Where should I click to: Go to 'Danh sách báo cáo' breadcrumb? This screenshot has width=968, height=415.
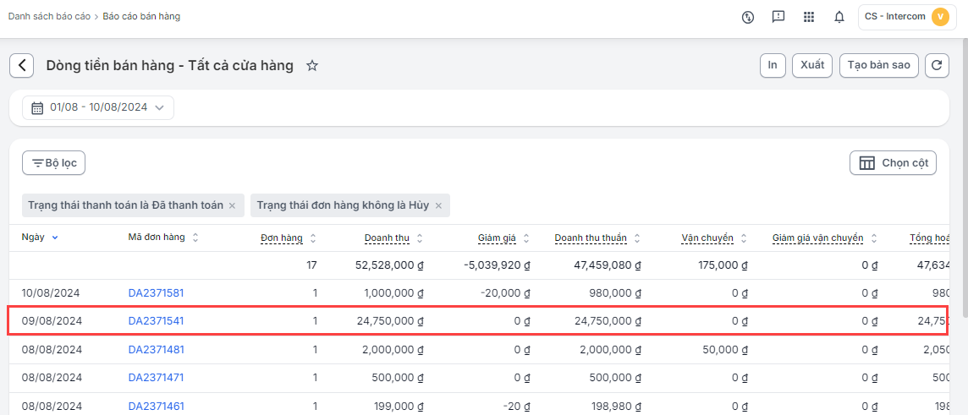[49, 16]
